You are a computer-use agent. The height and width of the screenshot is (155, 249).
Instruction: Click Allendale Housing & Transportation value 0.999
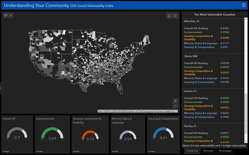[224, 47]
